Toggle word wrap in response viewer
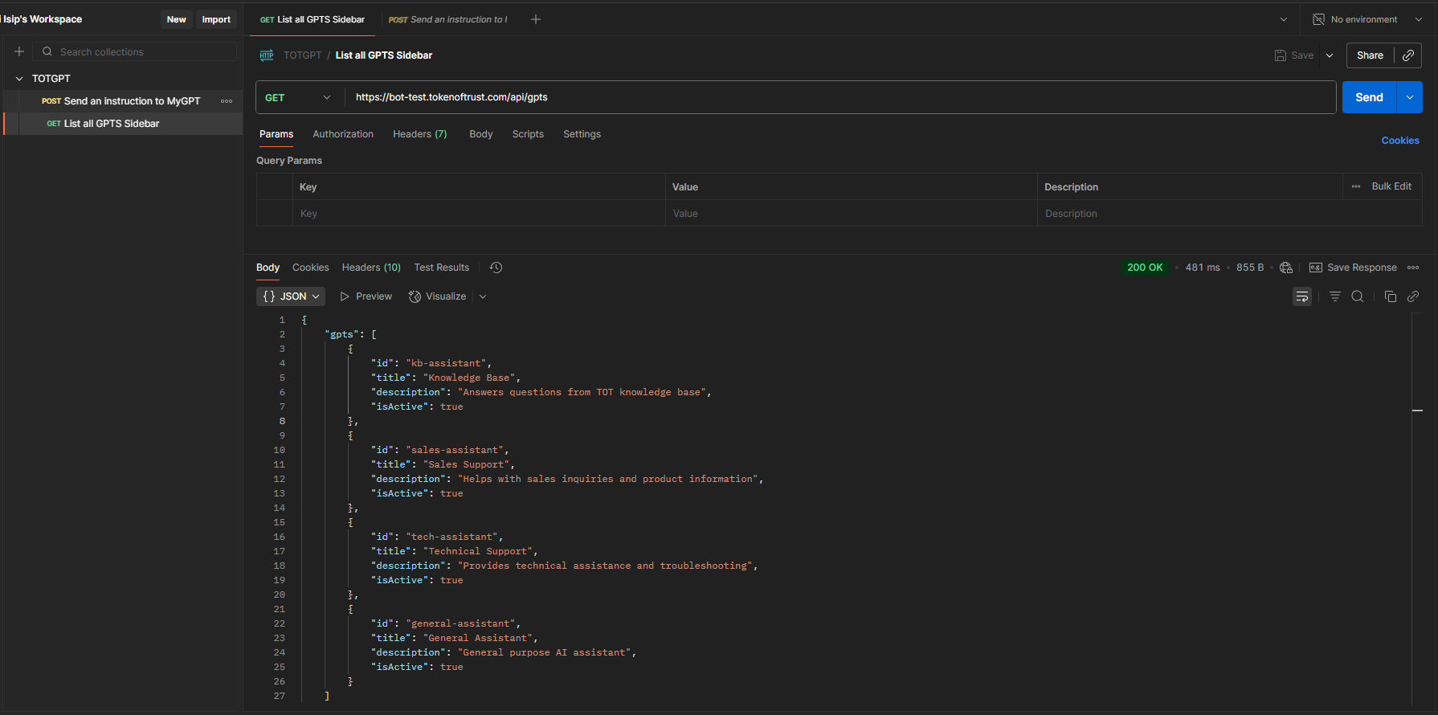 pyautogui.click(x=1301, y=296)
